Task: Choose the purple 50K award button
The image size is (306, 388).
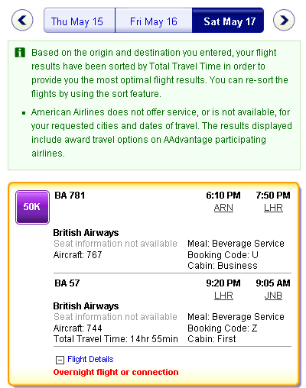Action: pos(32,207)
